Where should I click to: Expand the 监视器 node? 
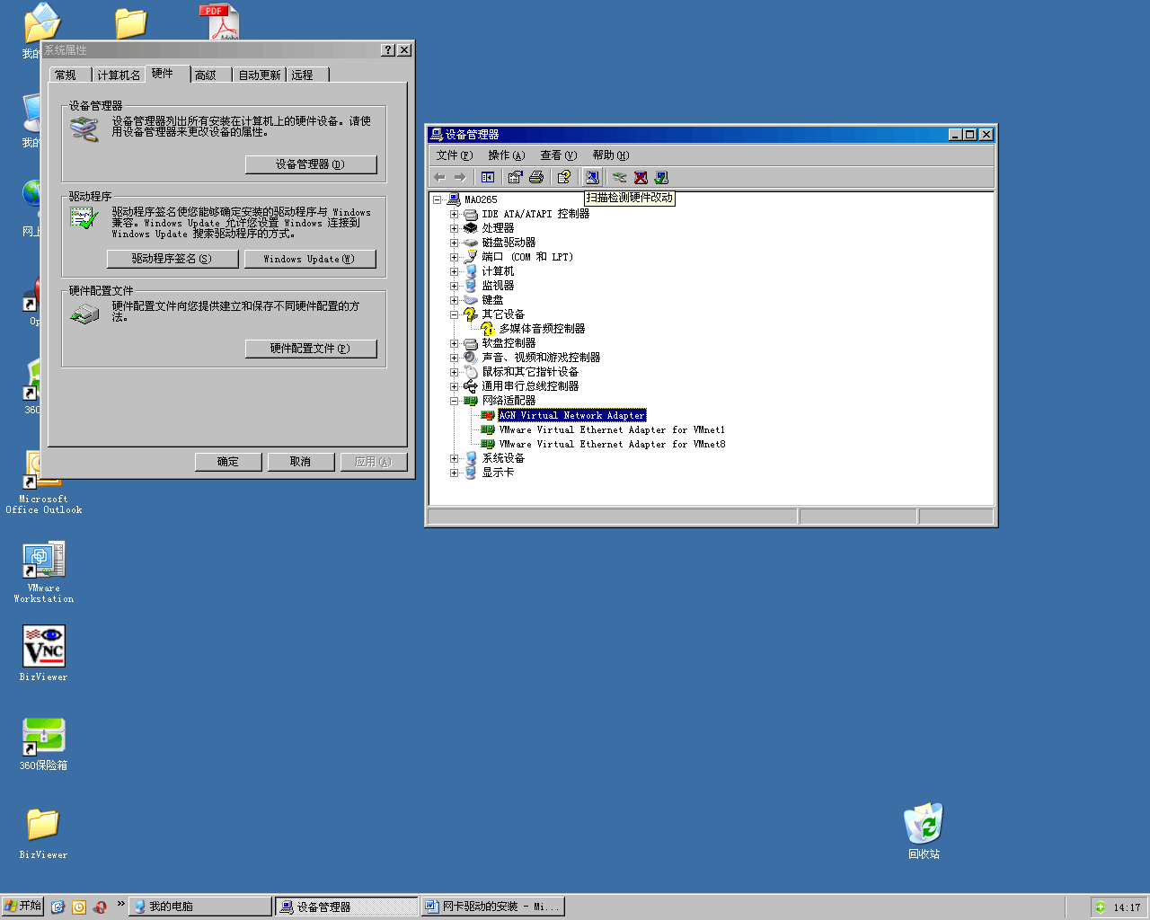point(454,286)
